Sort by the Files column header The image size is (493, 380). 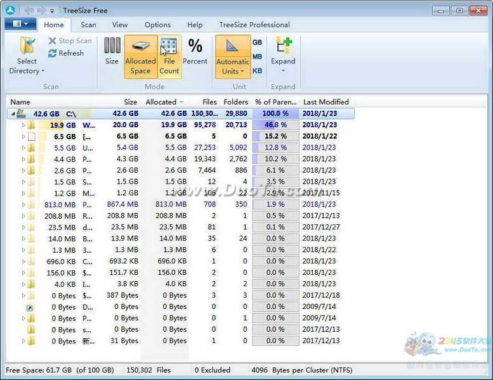(x=209, y=102)
